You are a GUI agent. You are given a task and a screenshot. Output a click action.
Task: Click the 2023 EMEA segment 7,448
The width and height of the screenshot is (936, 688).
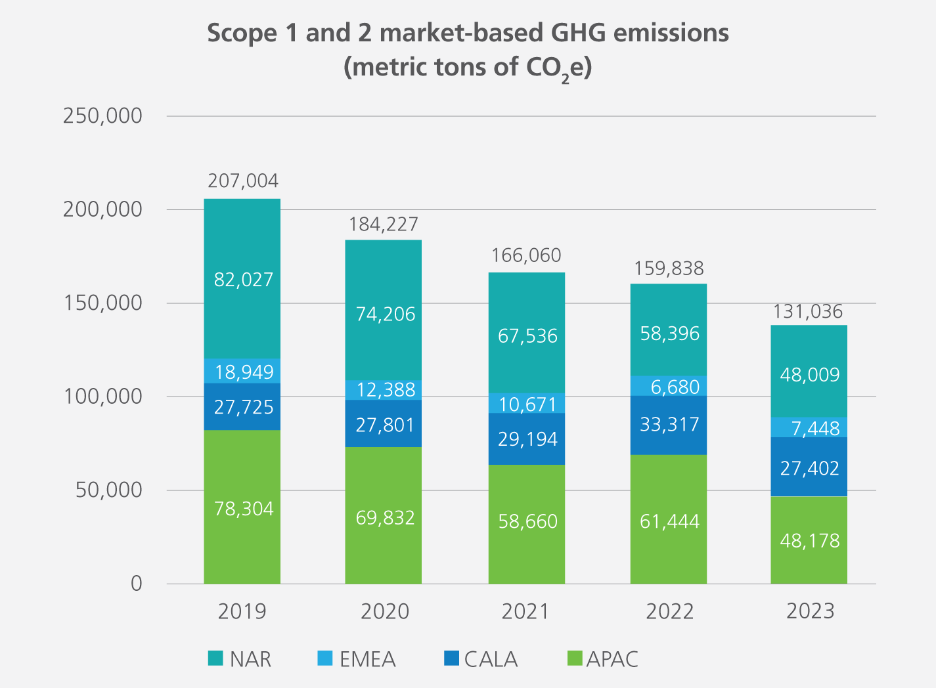click(809, 427)
